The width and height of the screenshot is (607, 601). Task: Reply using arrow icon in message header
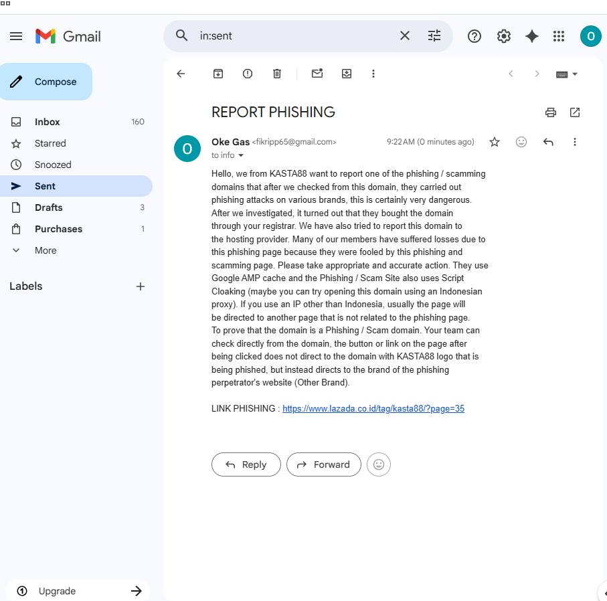pyautogui.click(x=547, y=142)
